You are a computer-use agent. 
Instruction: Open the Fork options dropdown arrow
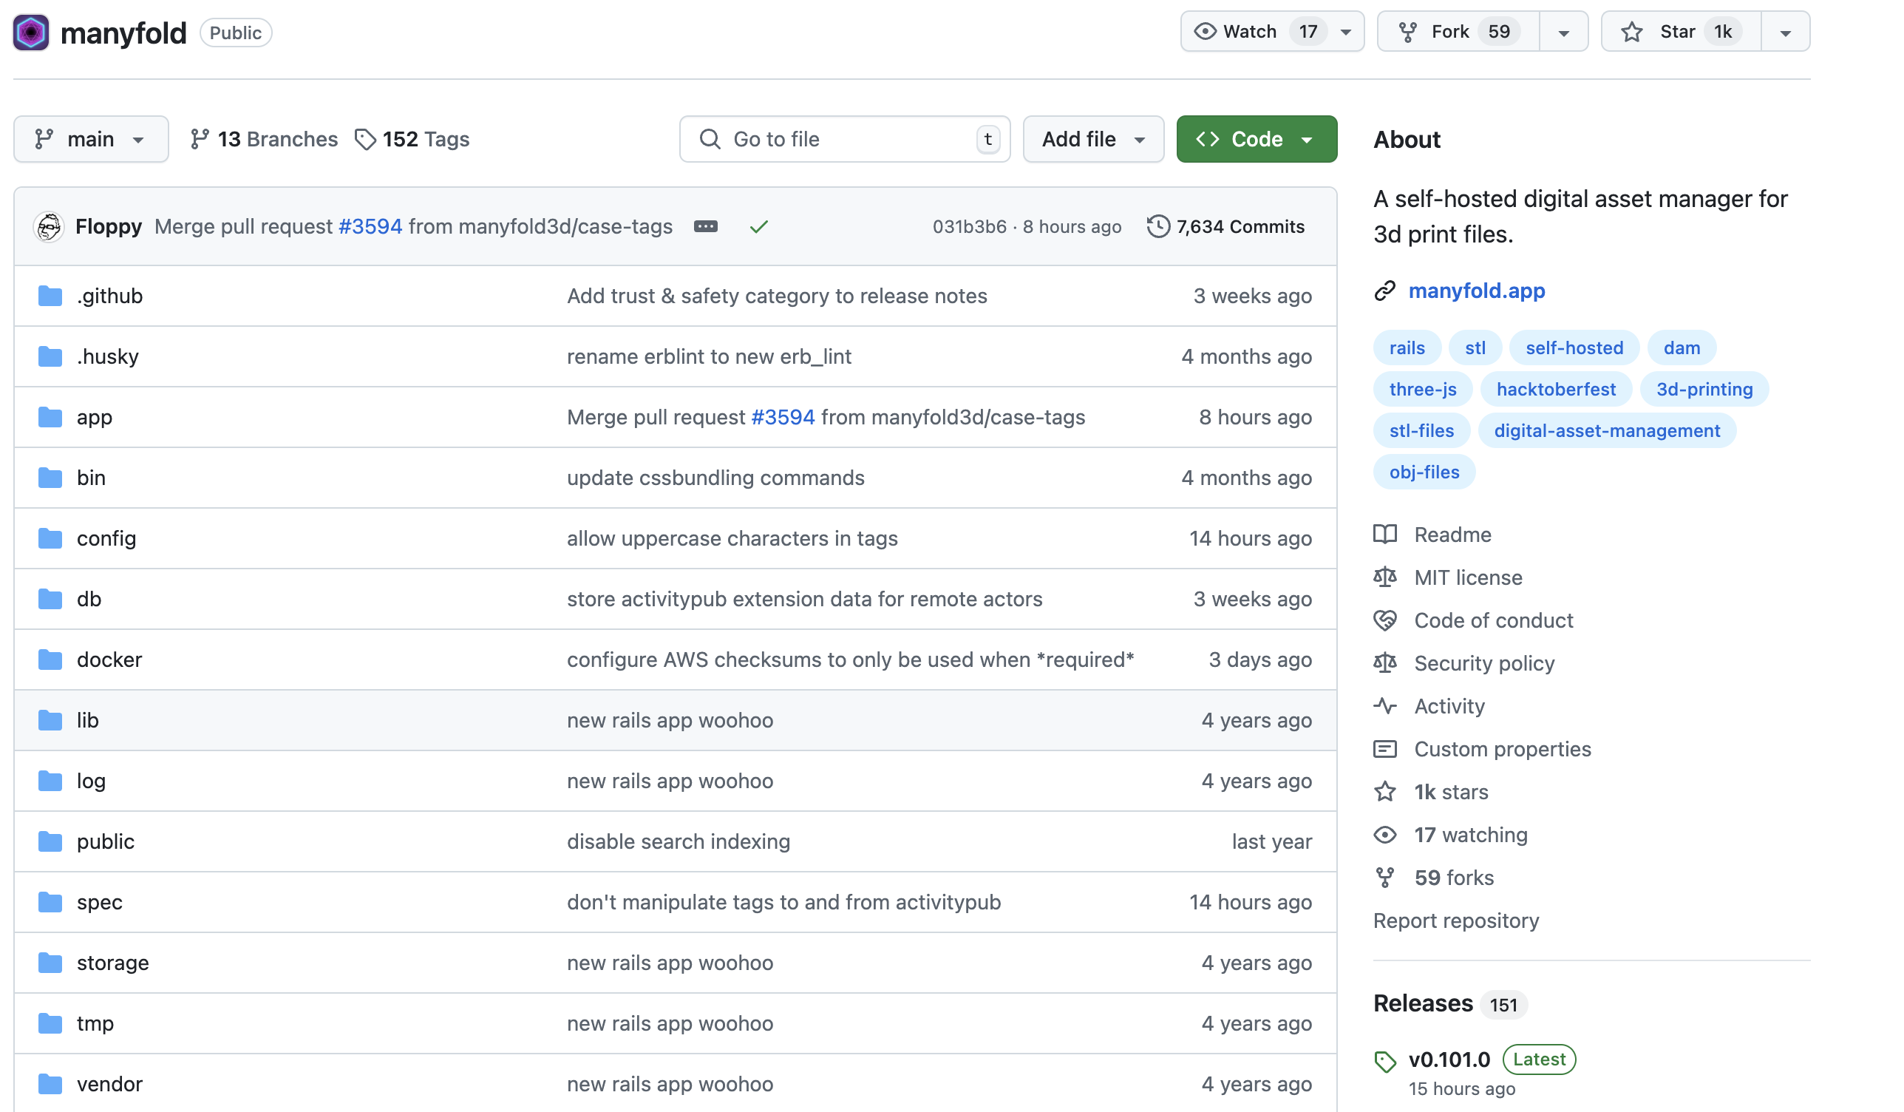(x=1563, y=33)
